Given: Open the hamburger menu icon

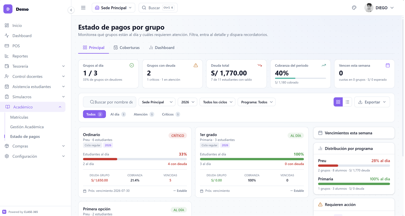Looking at the screenshot, I should pos(83,8).
